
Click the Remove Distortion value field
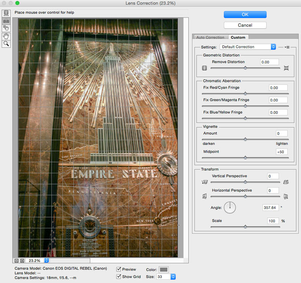pos(269,62)
